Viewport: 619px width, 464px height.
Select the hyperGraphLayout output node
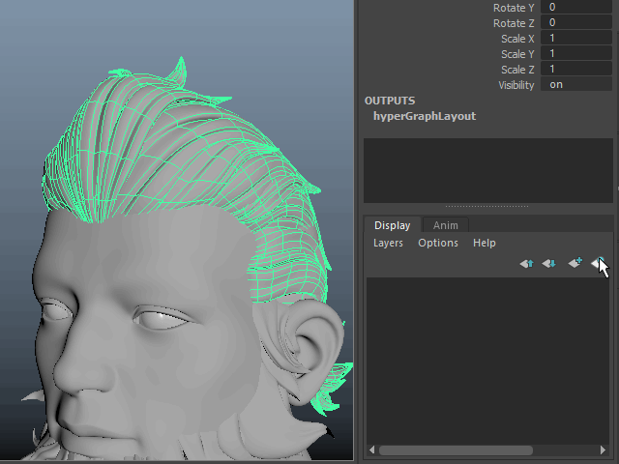[x=424, y=116]
